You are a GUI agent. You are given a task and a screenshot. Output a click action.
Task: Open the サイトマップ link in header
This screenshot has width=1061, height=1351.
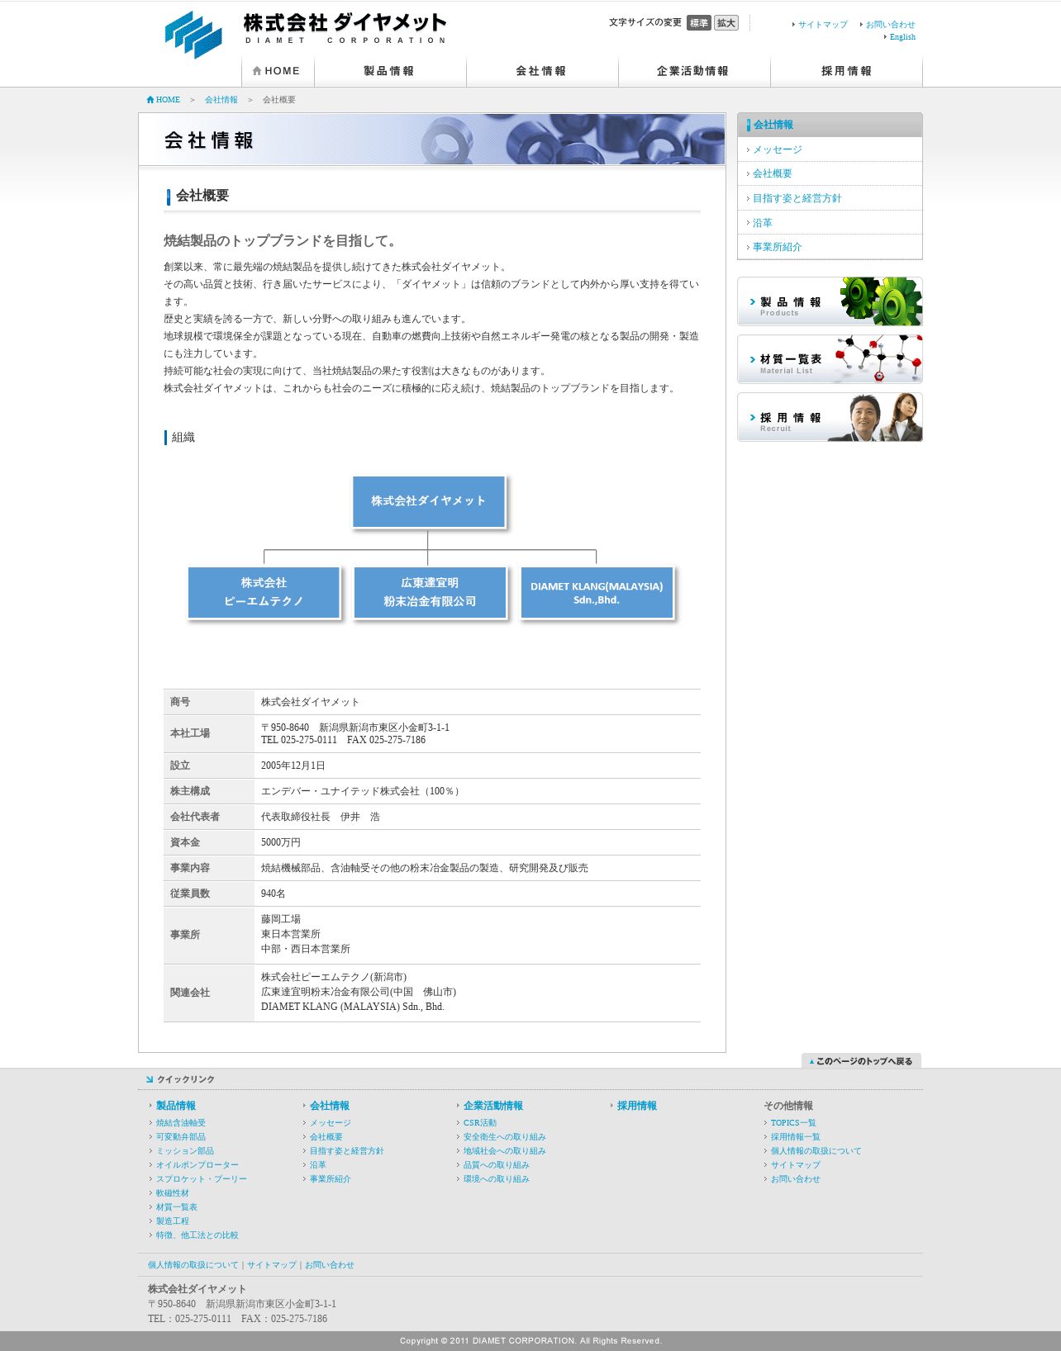click(x=822, y=25)
